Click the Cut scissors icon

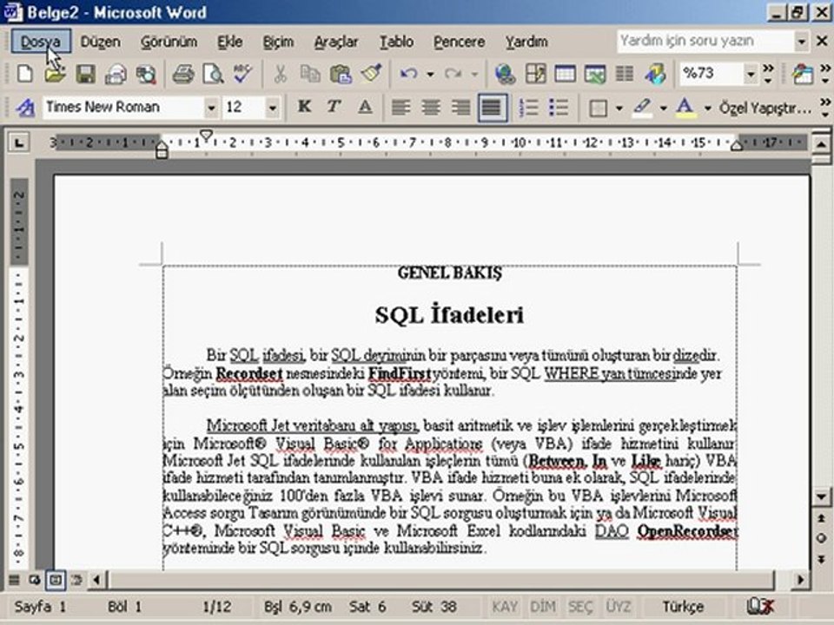280,74
